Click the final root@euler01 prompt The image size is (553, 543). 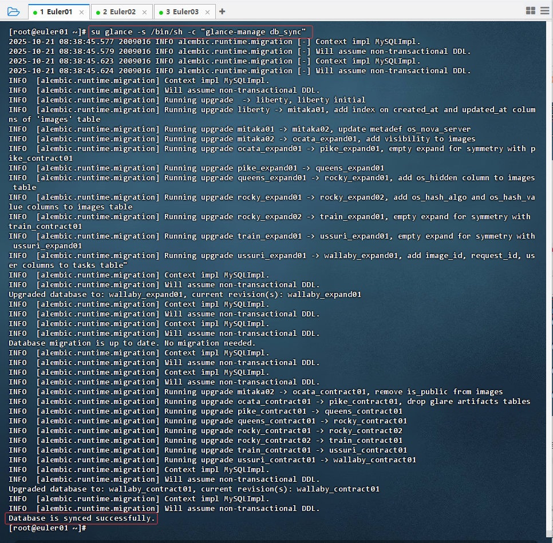click(x=48, y=528)
